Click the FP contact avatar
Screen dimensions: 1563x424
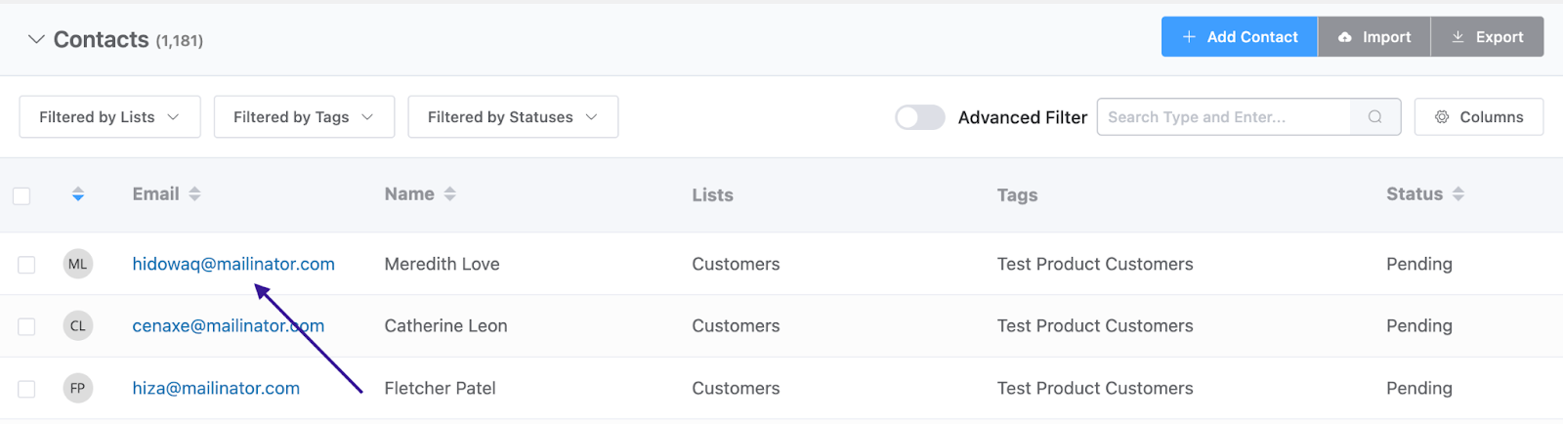(78, 388)
